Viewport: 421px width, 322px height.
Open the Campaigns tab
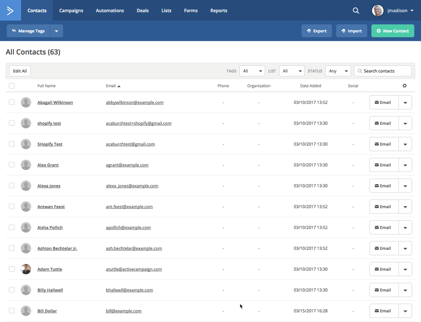(x=71, y=11)
